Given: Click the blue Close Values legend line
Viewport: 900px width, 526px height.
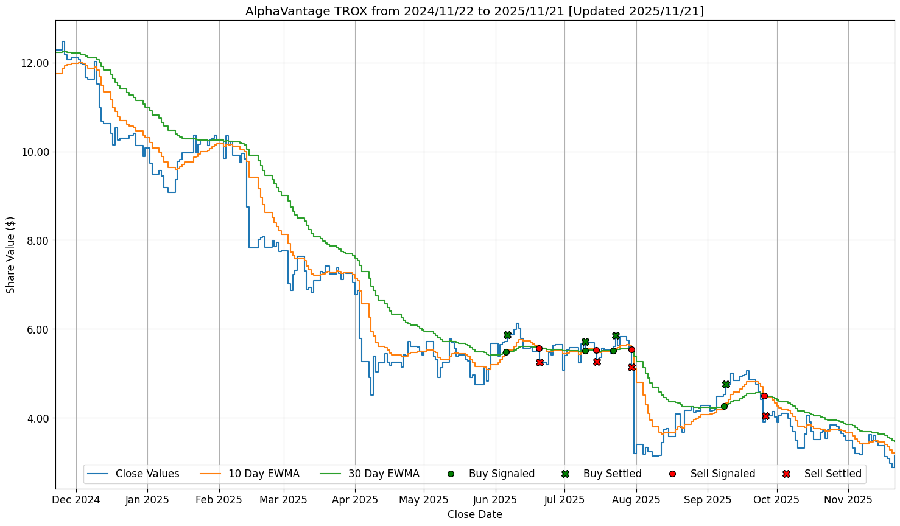Looking at the screenshot, I should [97, 474].
